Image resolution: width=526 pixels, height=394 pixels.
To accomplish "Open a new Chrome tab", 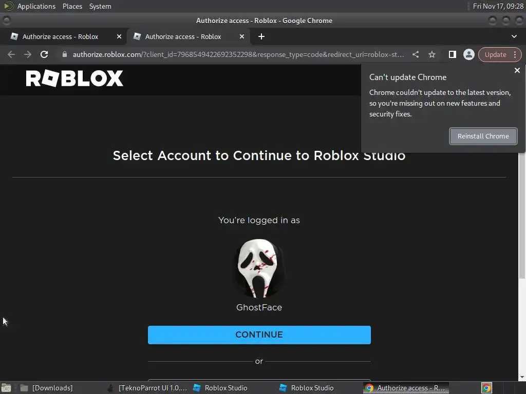I will click(261, 36).
